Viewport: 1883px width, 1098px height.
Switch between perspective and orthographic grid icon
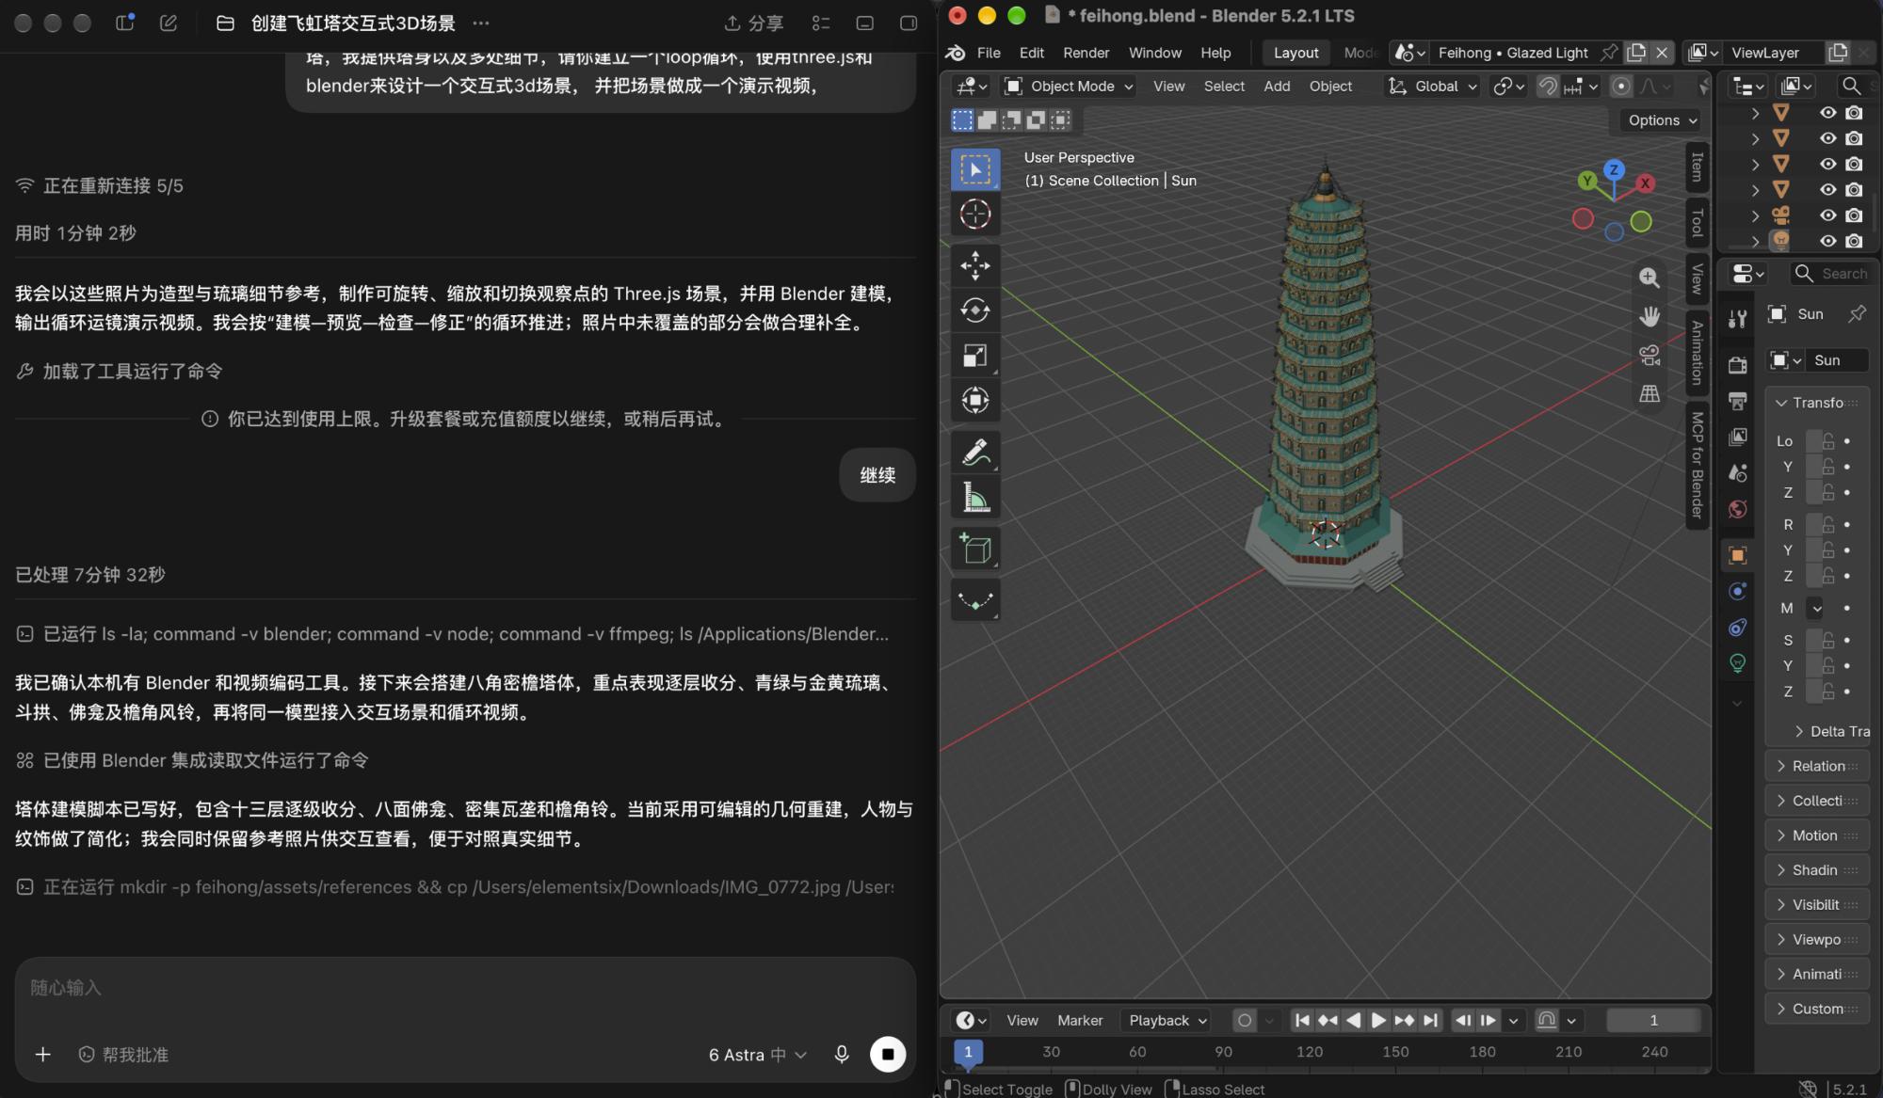pos(1650,393)
